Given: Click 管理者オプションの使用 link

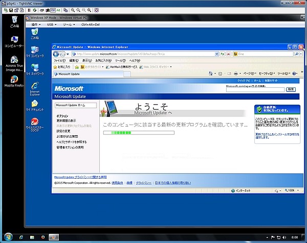Looking at the screenshot, I should point(70,148).
